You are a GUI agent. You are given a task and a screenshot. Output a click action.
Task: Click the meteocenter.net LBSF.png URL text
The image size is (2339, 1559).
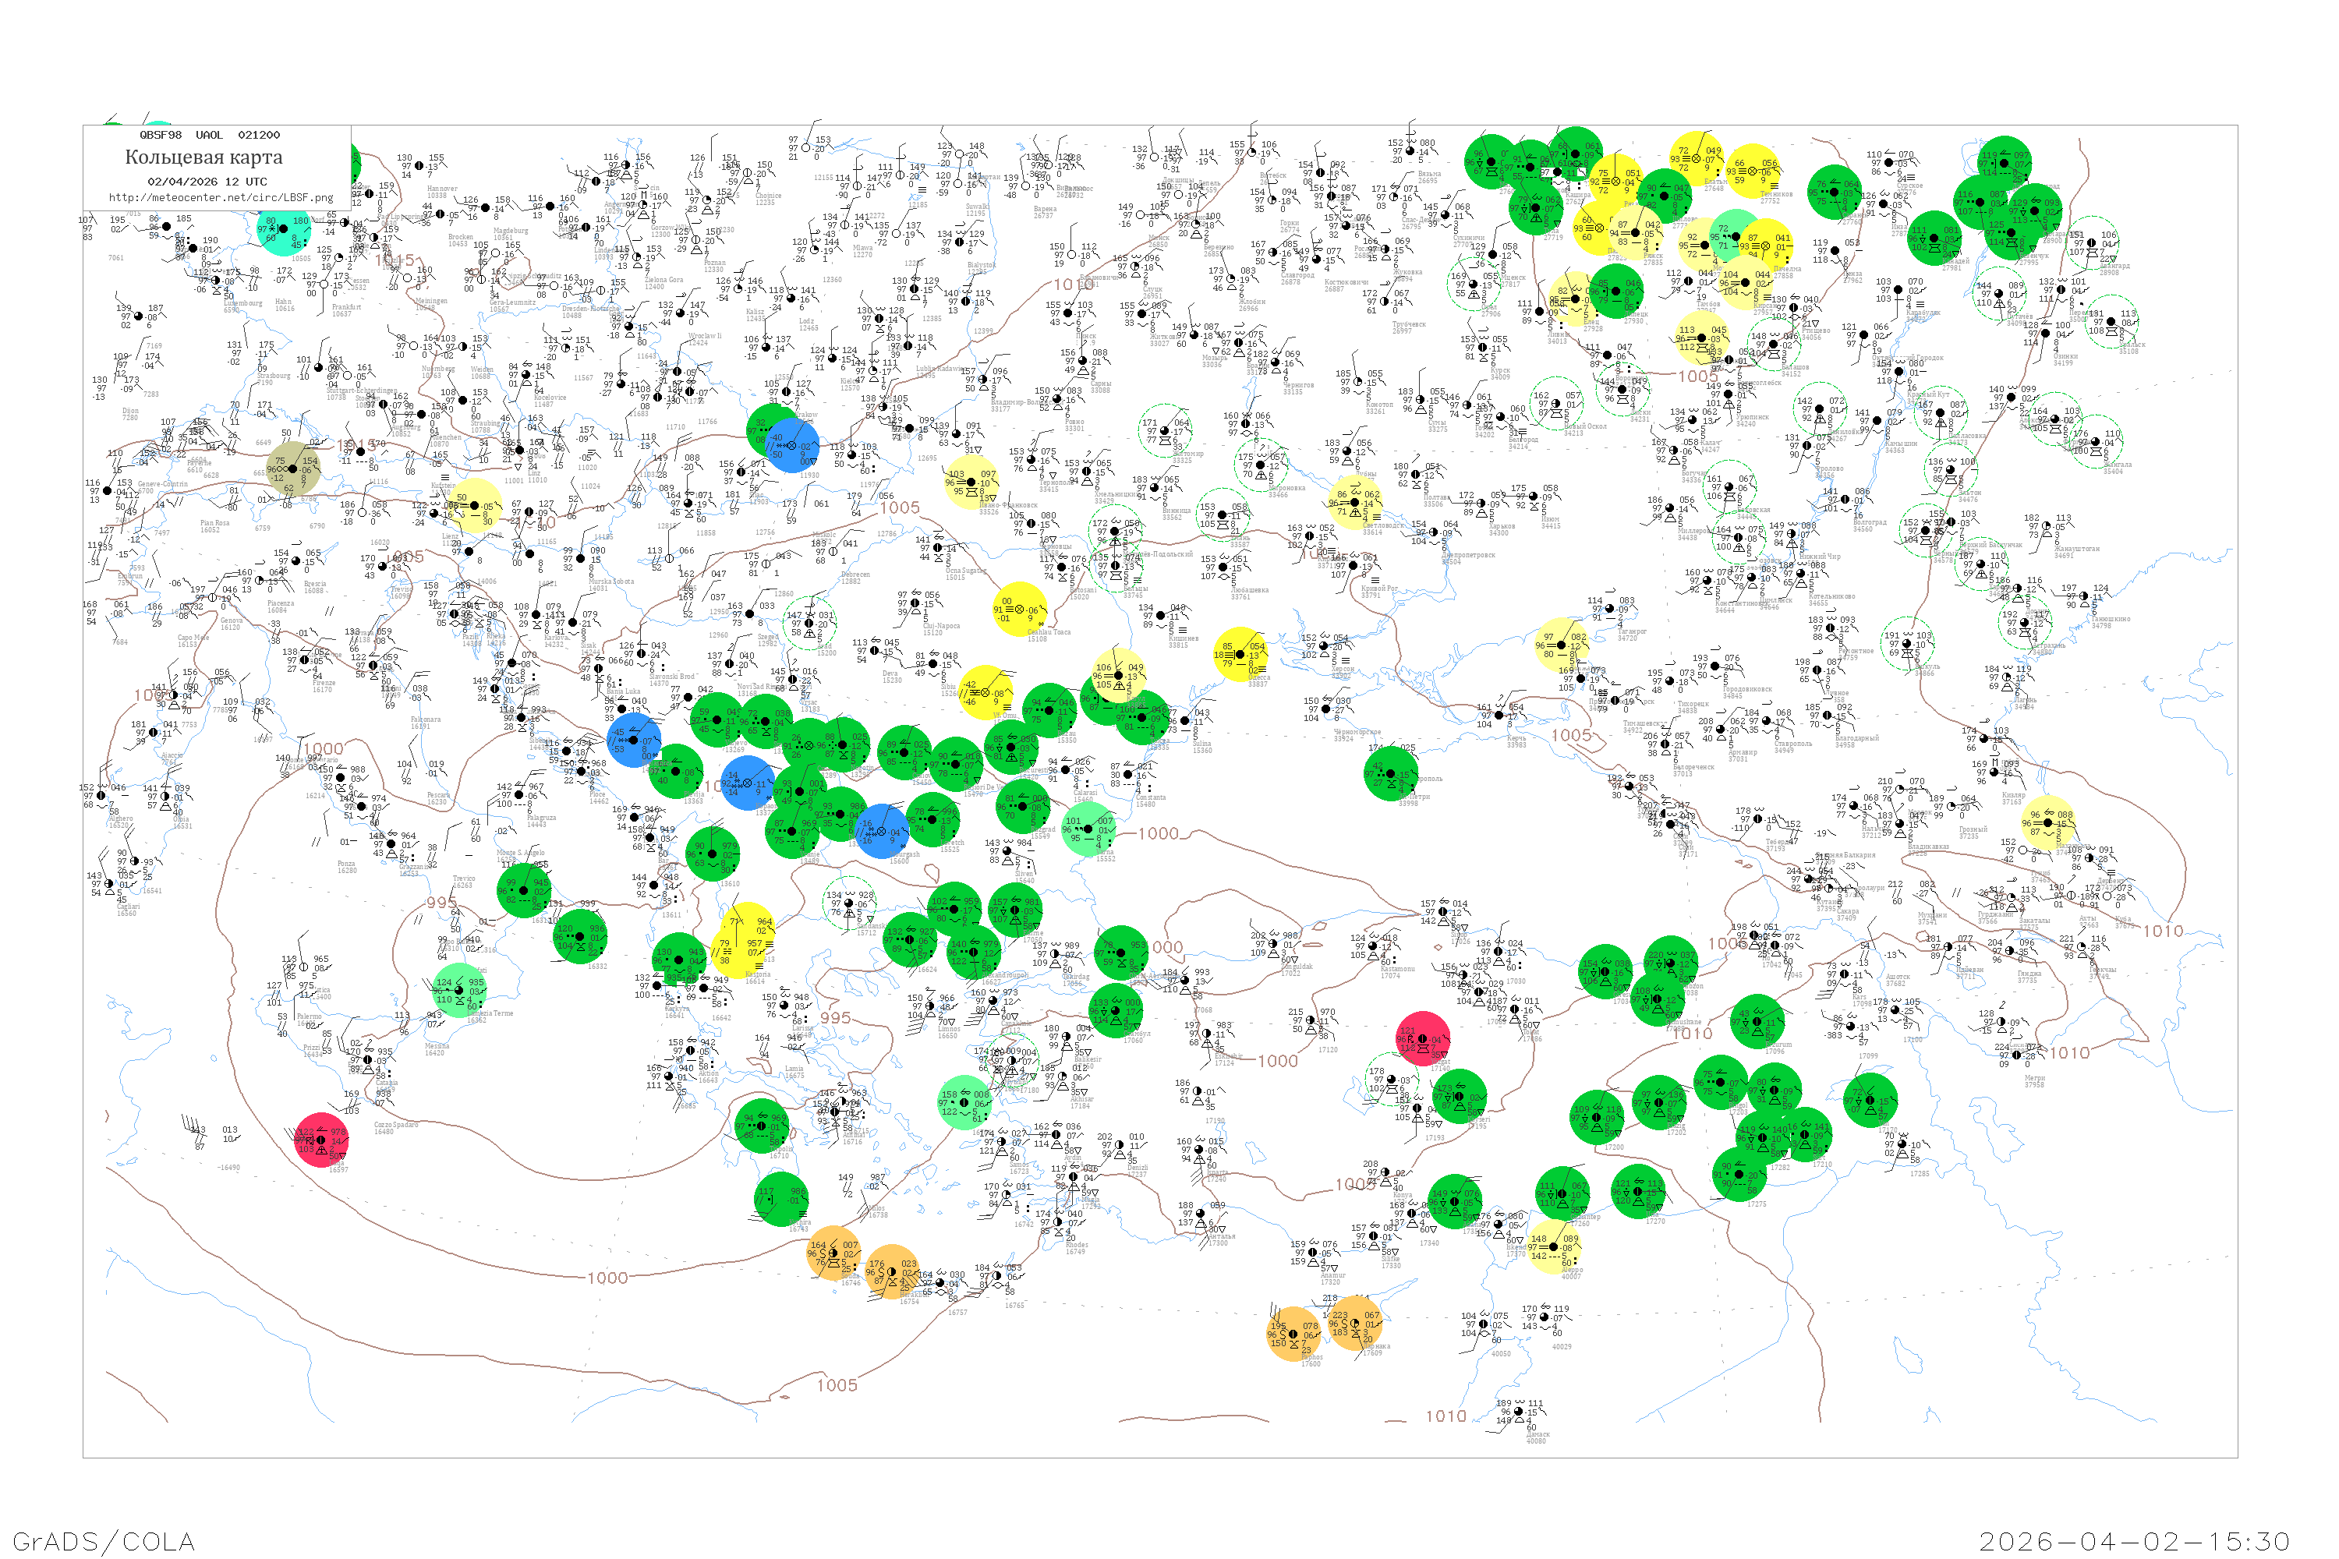[221, 198]
